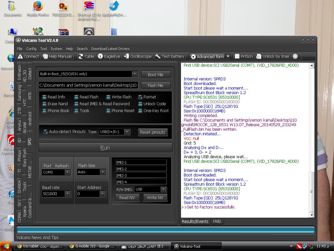Screen dimensions: 334x251
Task: Open the Documents desktop folder
Action: click(x=13, y=9)
